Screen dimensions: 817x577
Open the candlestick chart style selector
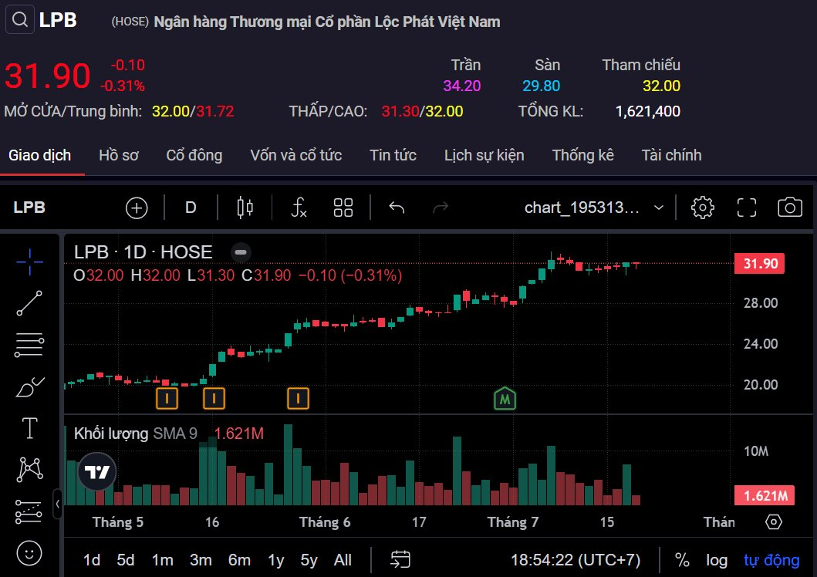coord(245,208)
